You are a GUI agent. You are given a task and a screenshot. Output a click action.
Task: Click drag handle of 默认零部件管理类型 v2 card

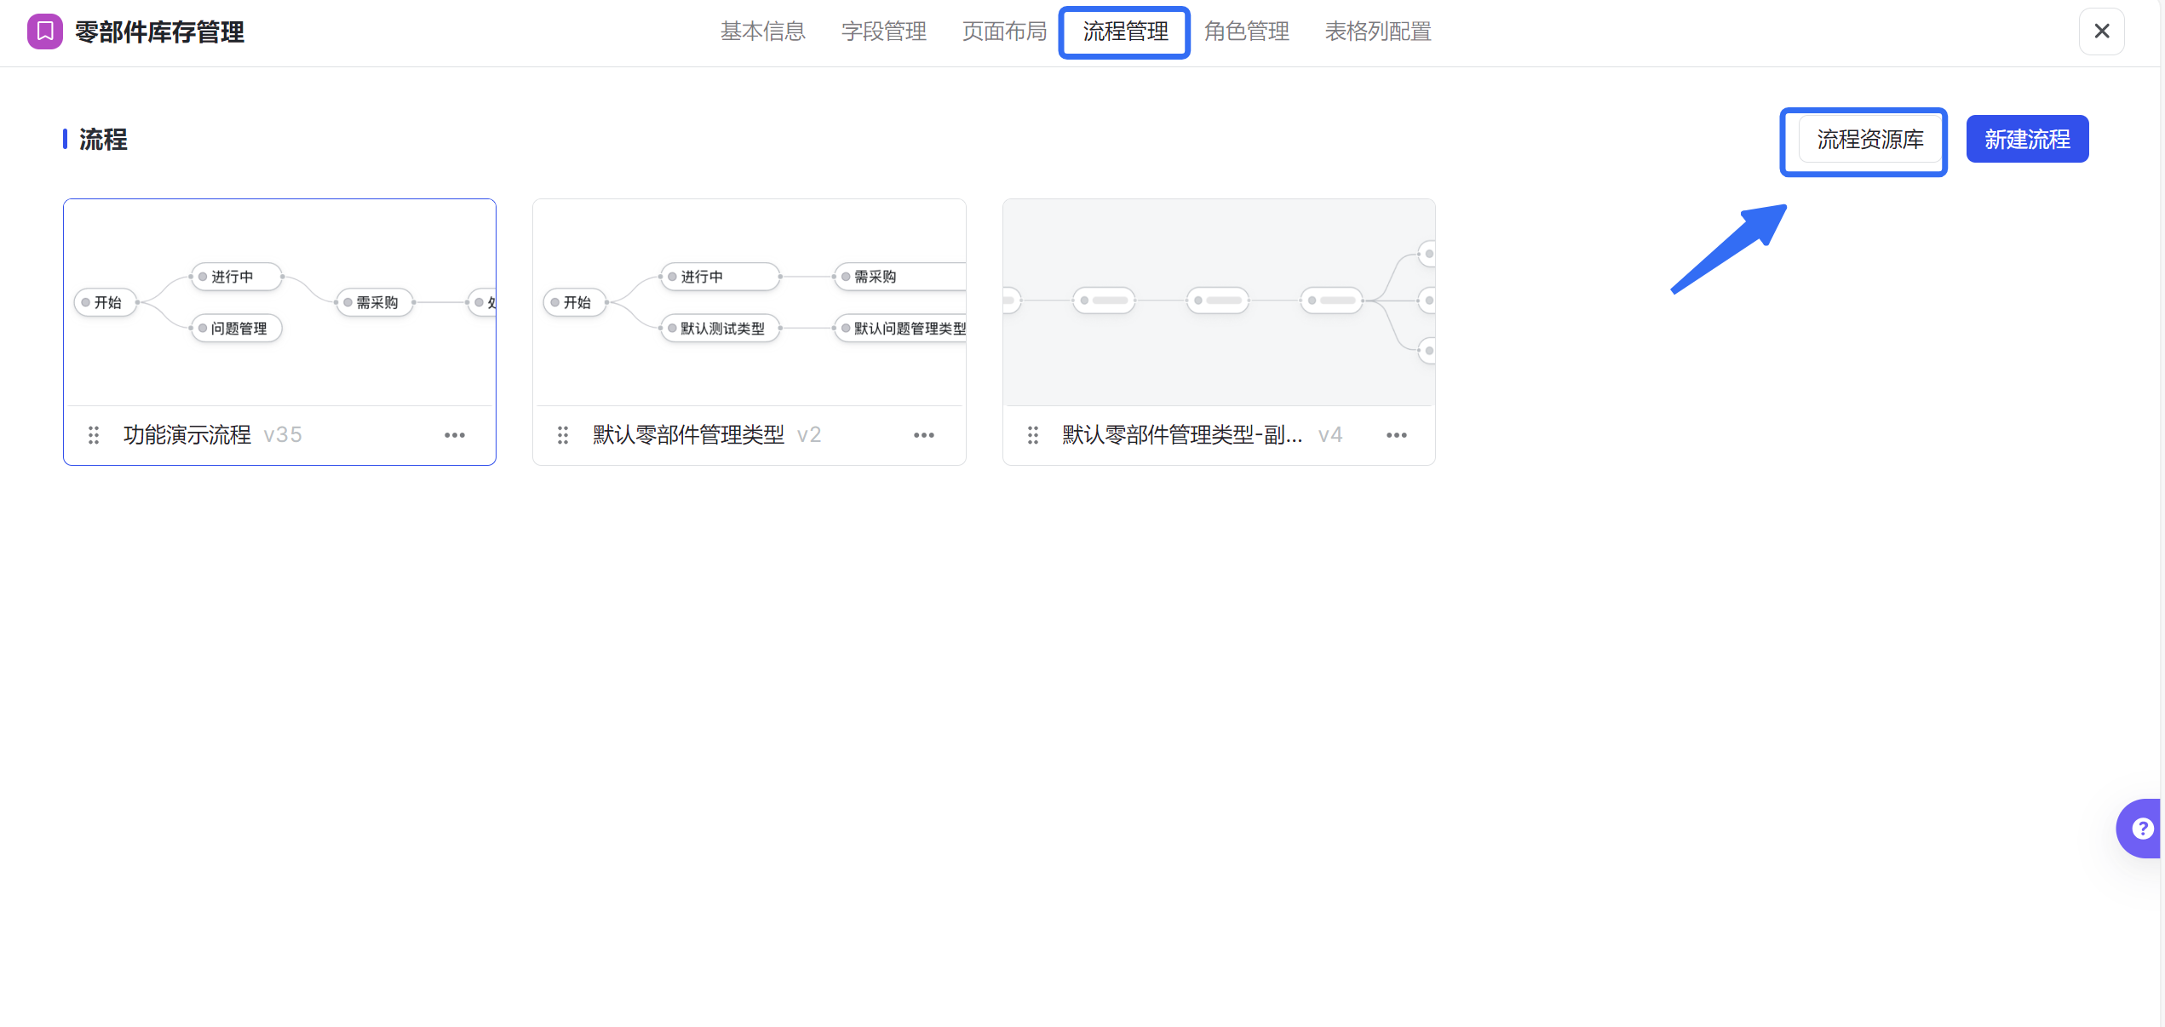(x=563, y=435)
